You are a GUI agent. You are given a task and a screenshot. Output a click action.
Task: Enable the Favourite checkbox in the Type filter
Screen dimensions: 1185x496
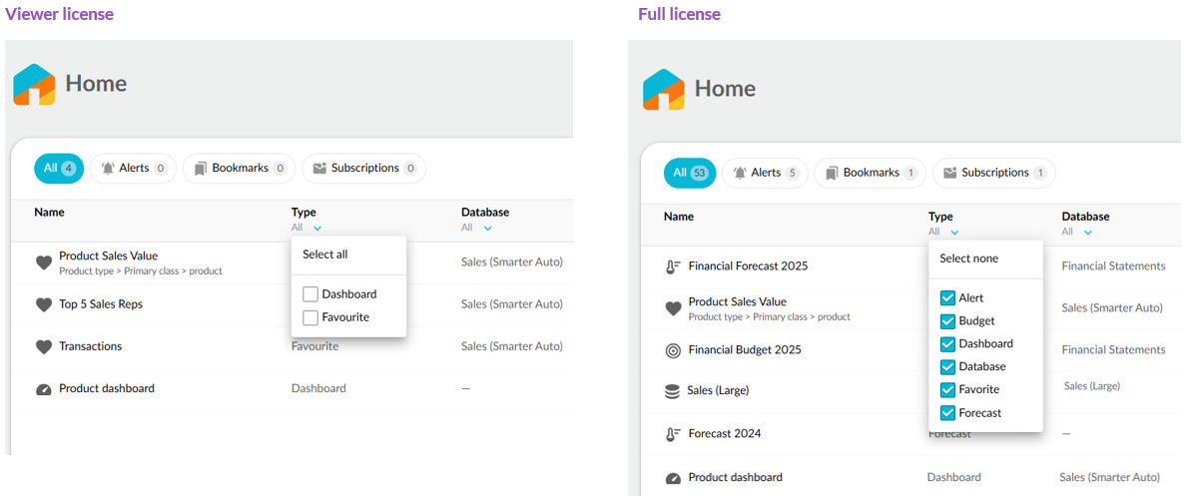pyautogui.click(x=310, y=317)
